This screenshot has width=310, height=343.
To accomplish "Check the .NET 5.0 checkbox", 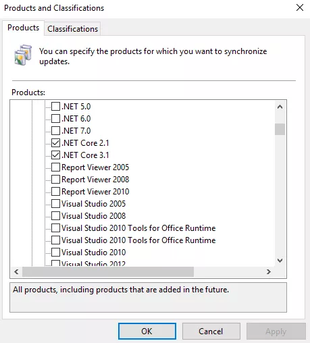I will click(55, 106).
